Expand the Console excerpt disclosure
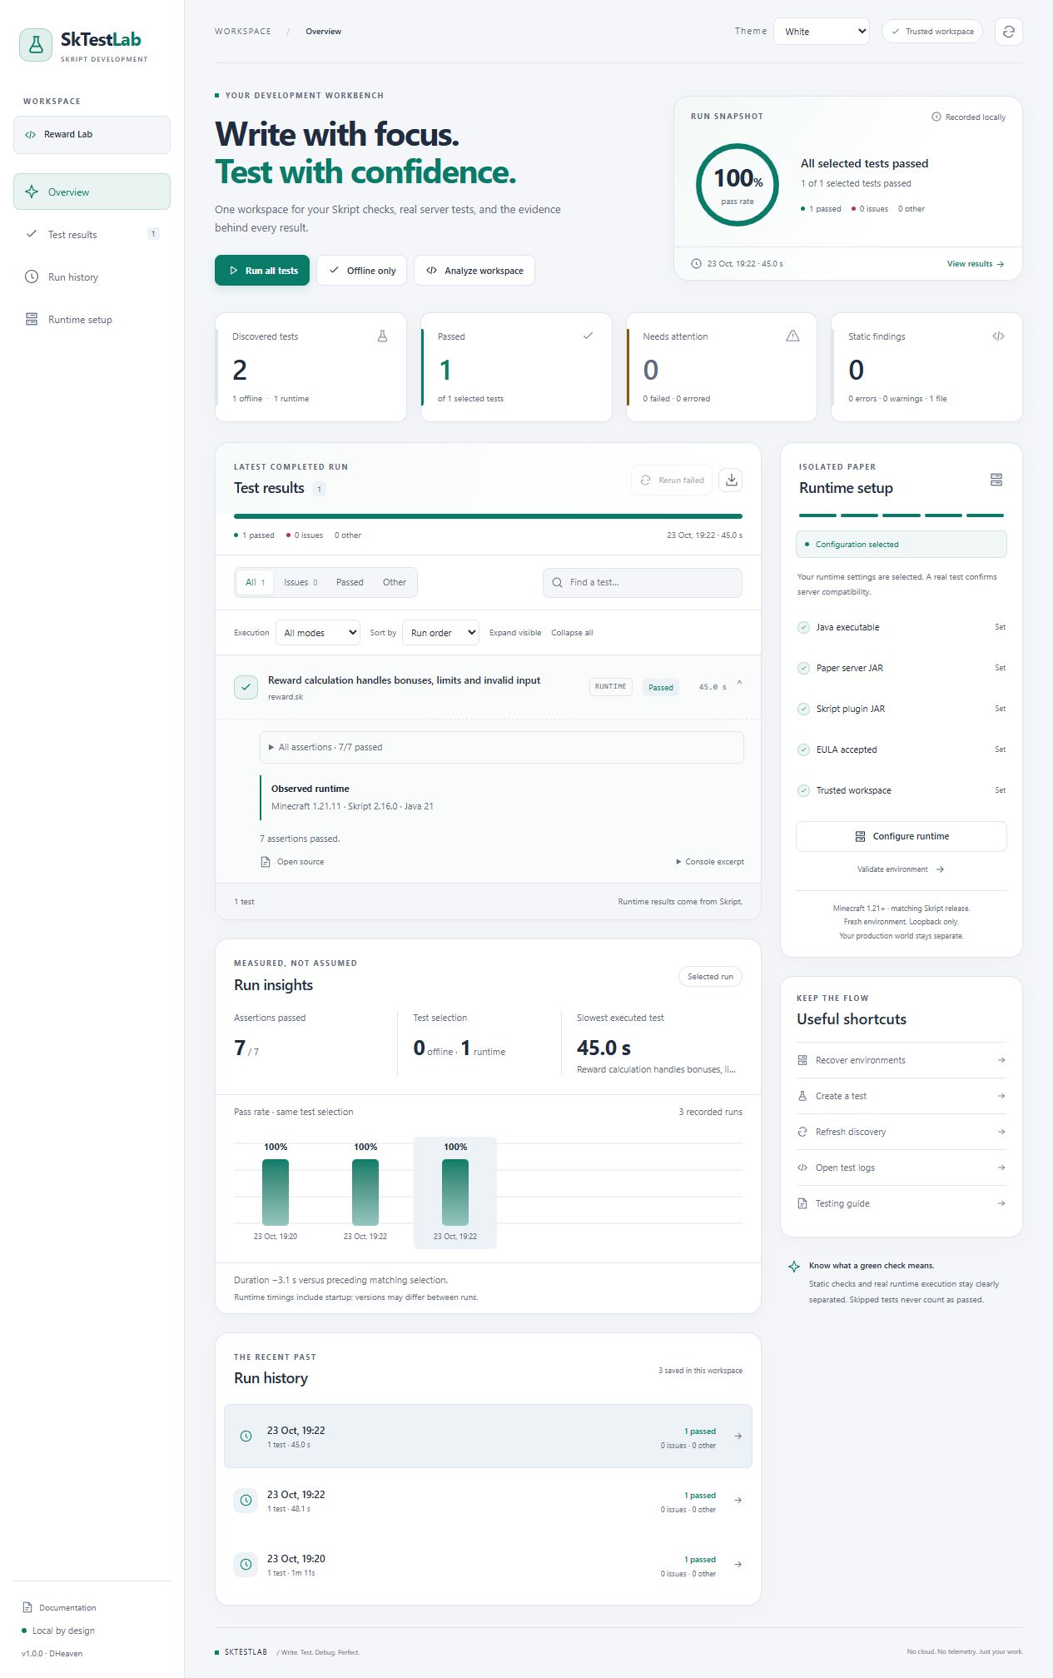 pyautogui.click(x=710, y=862)
